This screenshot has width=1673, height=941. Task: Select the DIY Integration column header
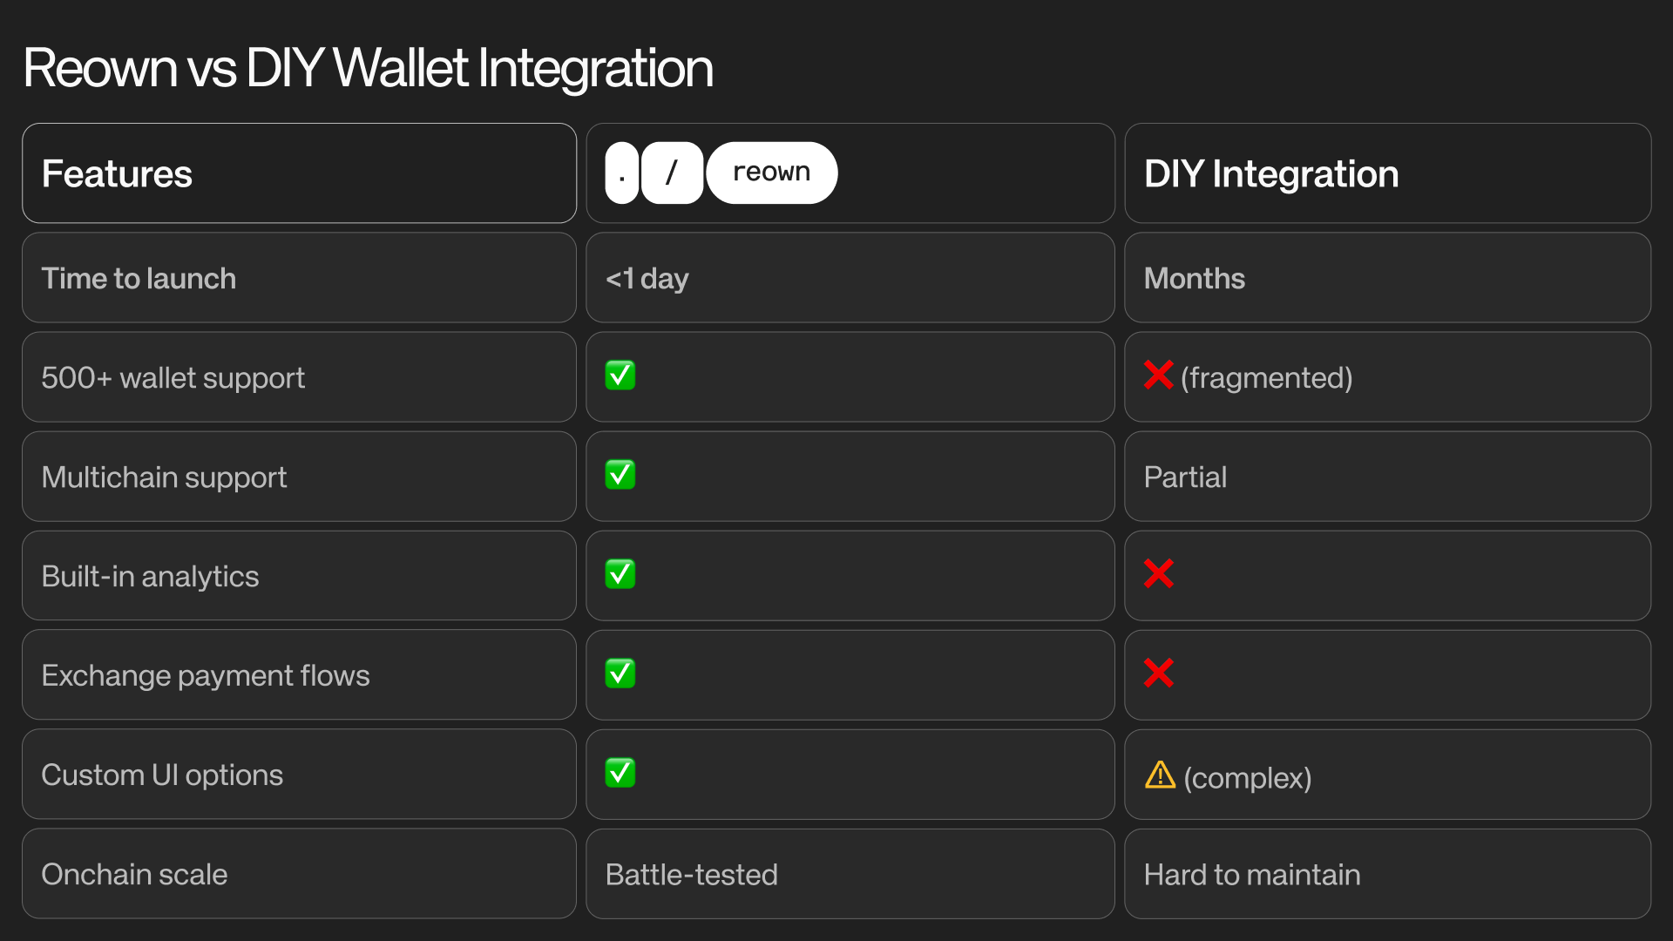[x=1271, y=174]
